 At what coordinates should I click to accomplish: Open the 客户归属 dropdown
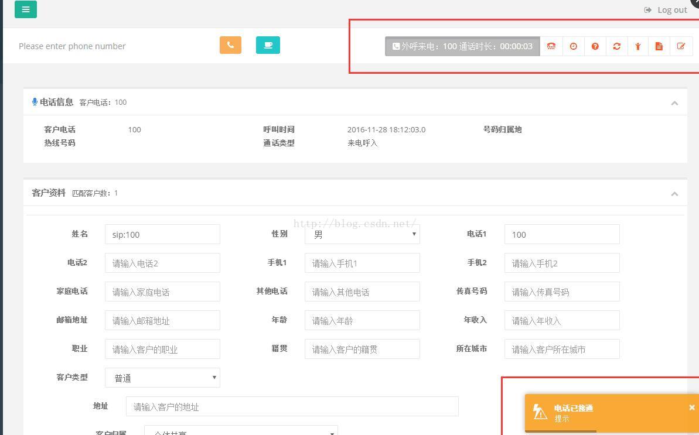[x=241, y=430]
